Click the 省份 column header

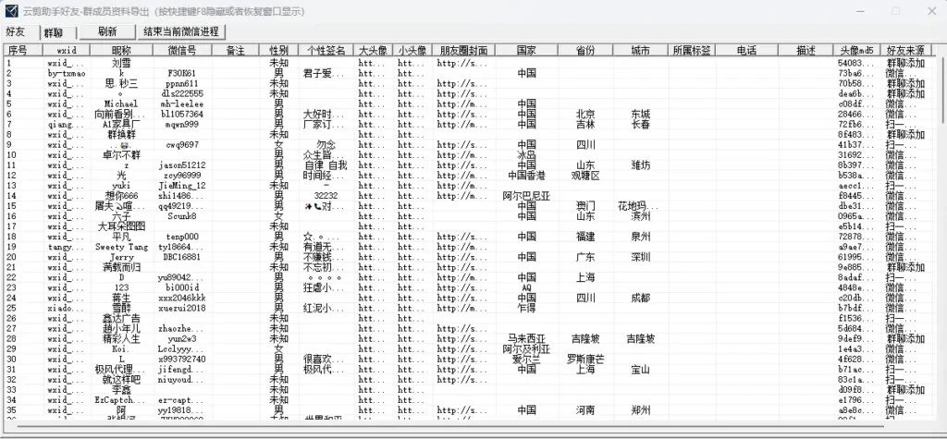tap(585, 50)
